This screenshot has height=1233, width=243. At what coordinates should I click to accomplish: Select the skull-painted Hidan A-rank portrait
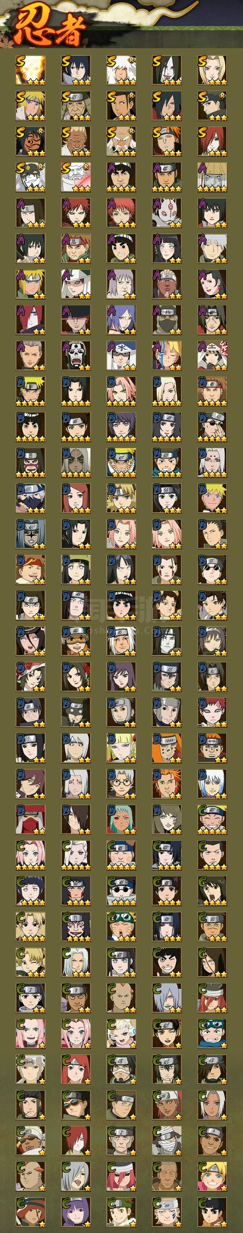[x=76, y=356]
